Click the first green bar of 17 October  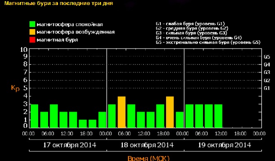coord(34,116)
